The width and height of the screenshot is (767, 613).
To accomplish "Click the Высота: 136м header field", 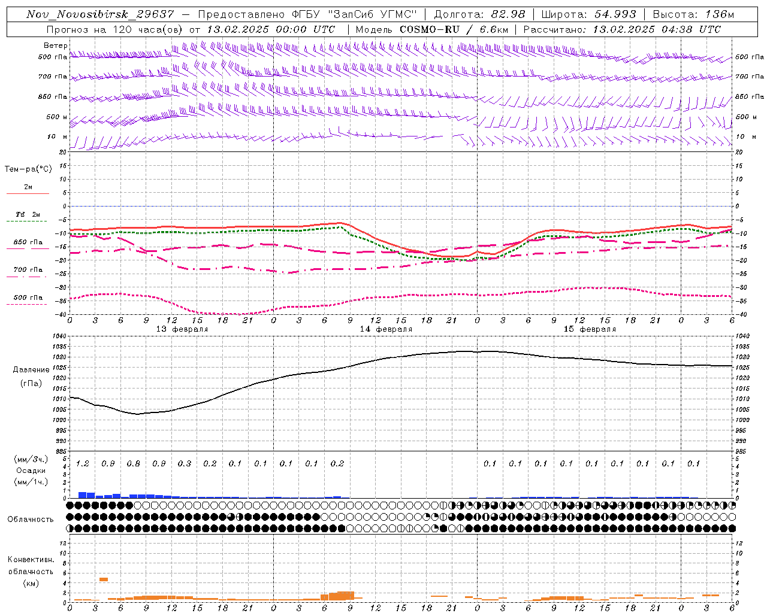I will 693,14.
